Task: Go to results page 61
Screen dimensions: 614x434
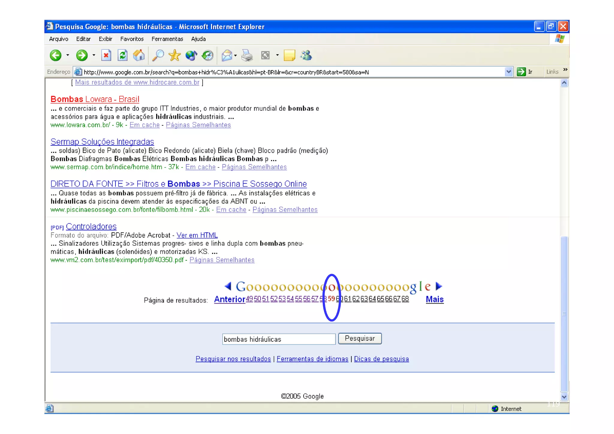Action: coord(347,299)
